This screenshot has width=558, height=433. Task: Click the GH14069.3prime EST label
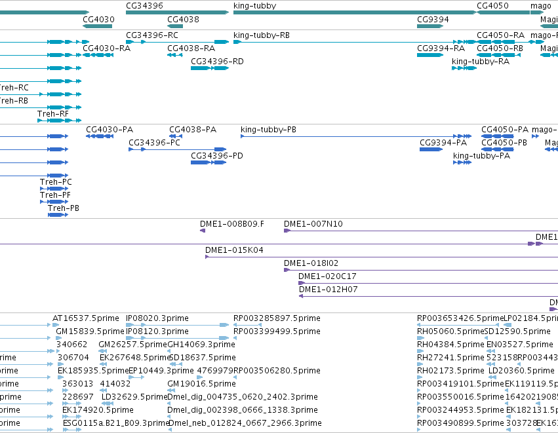pos(201,345)
